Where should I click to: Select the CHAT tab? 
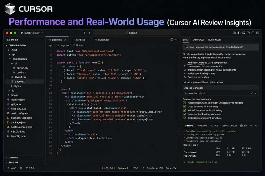coord(186,40)
